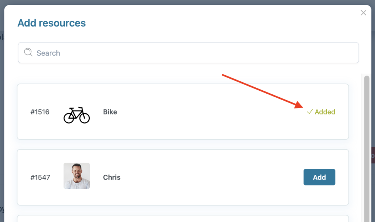Click the bicycle icon
The height and width of the screenshot is (222, 375).
tap(77, 115)
